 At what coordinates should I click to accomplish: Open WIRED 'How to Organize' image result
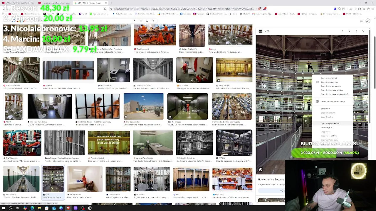coord(234,143)
